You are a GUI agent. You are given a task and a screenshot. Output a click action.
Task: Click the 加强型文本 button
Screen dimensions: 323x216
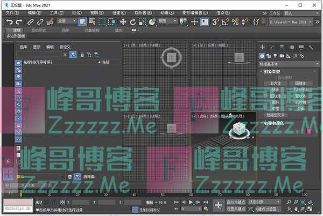276,114
